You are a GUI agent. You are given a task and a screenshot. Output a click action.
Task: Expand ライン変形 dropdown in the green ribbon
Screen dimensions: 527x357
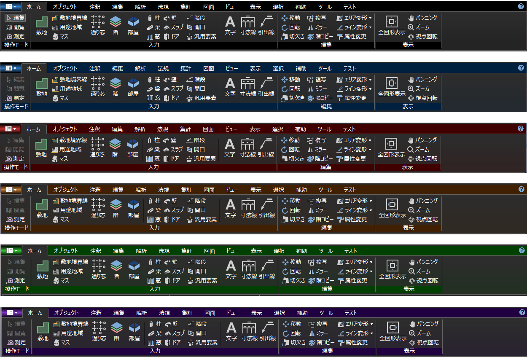(x=371, y=271)
